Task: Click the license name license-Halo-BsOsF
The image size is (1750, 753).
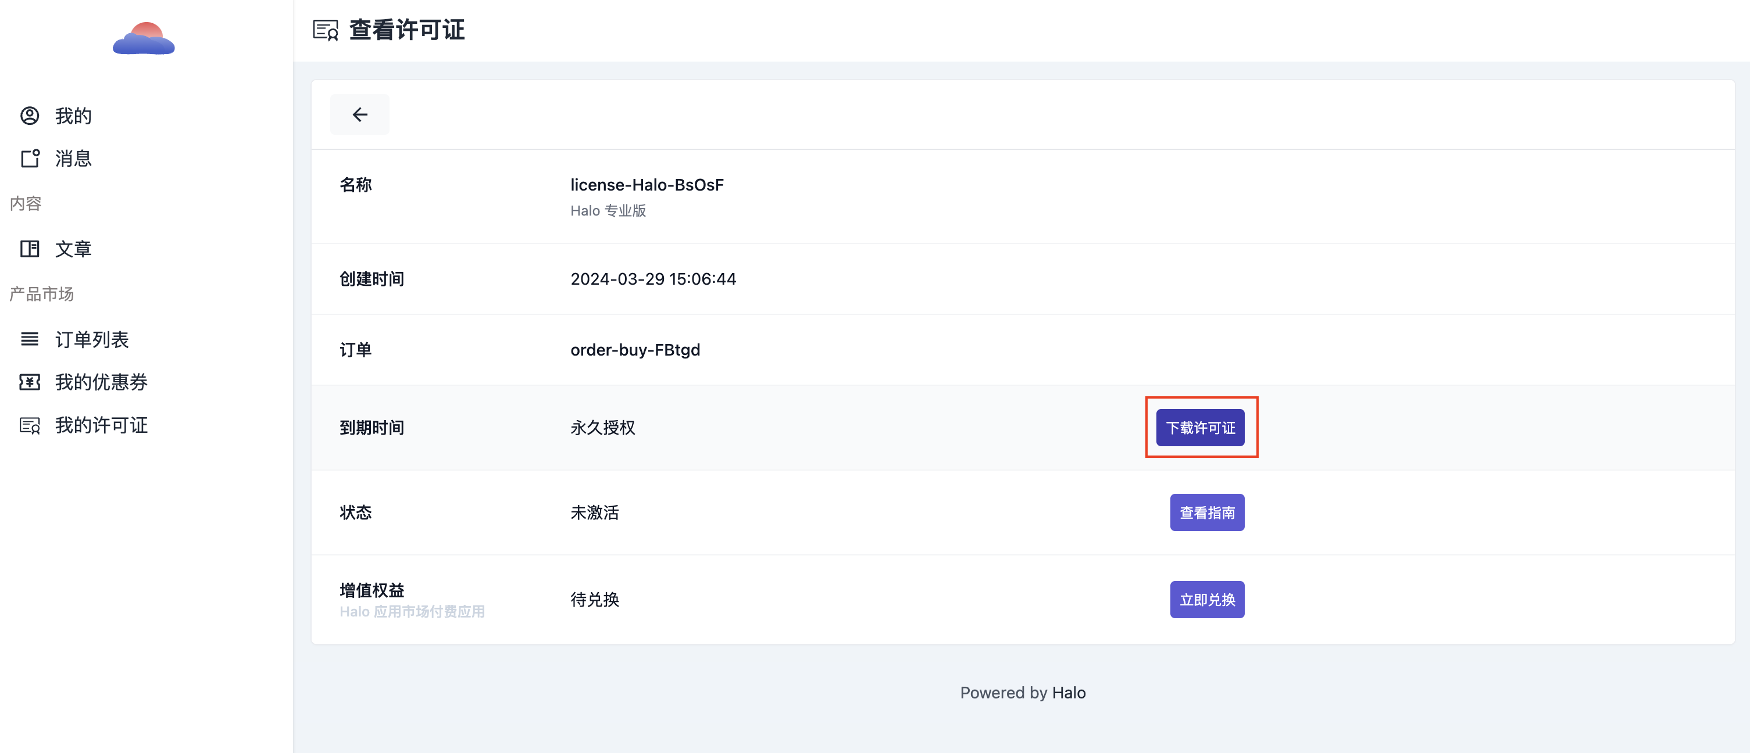Action: [x=647, y=185]
